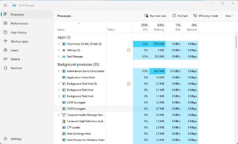Click the Clipchamp process icon
Viewport: 238px width, 144px height.
(x=64, y=44)
